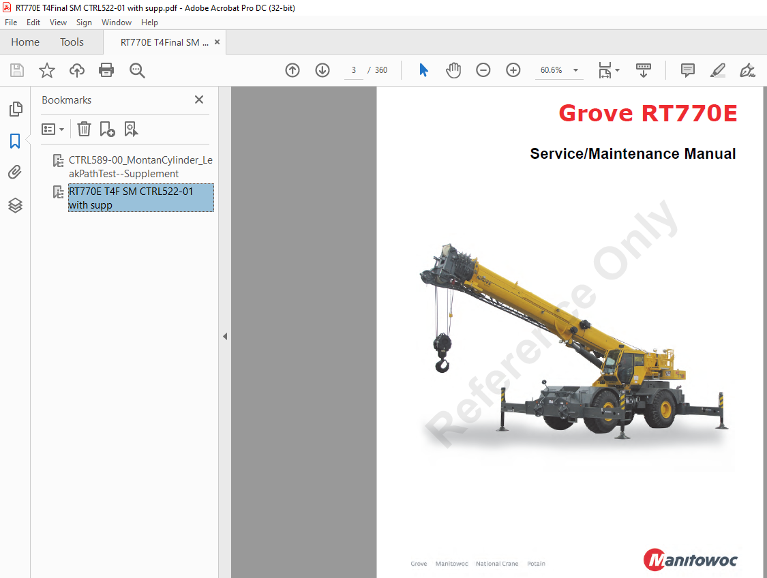Print the document using the printer icon
Image resolution: width=767 pixels, height=578 pixels.
coord(106,70)
